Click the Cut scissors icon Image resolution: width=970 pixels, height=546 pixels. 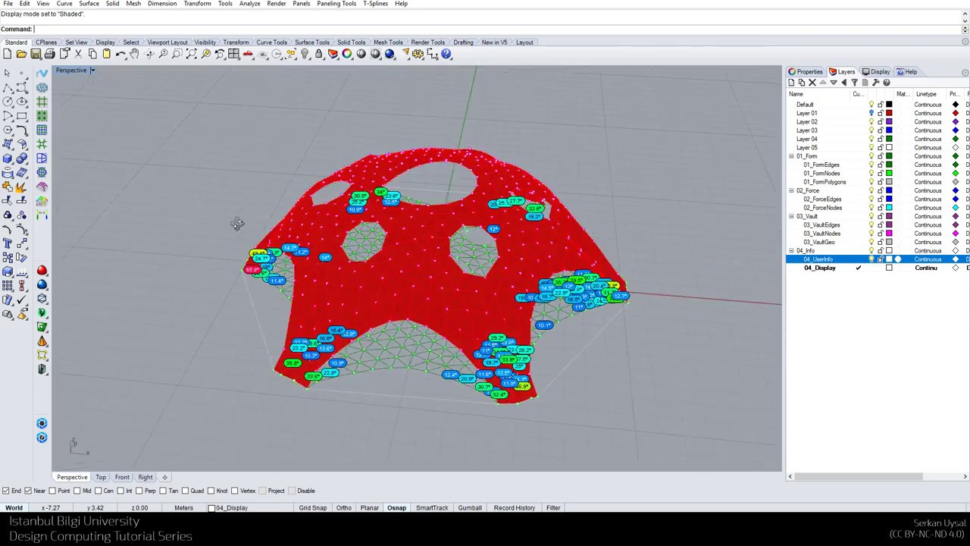(78, 54)
